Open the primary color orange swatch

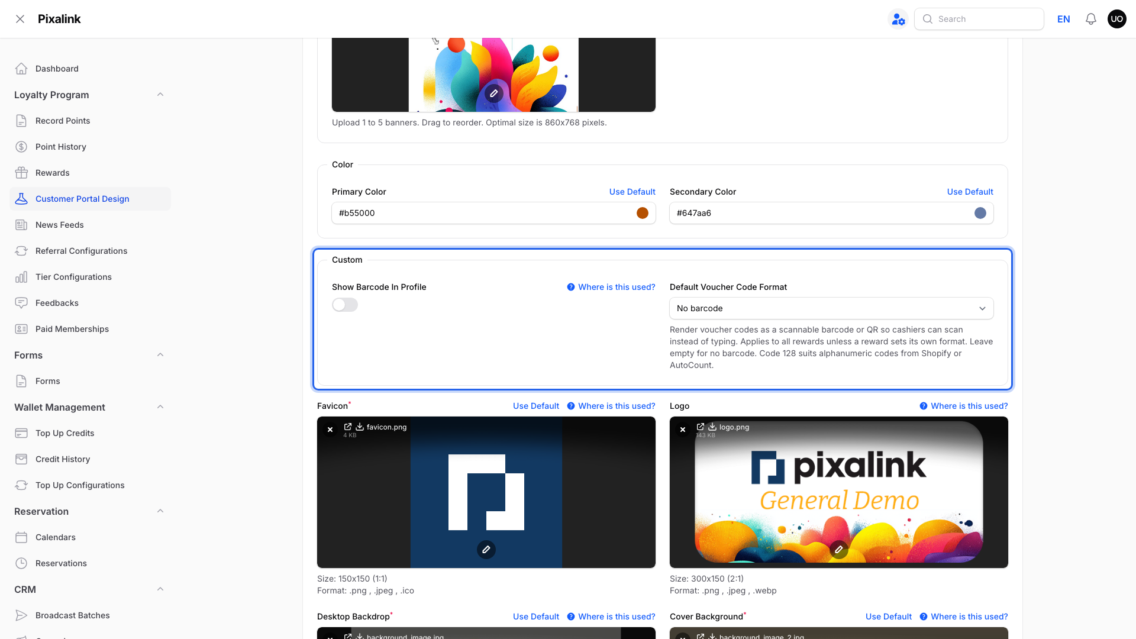pos(642,213)
